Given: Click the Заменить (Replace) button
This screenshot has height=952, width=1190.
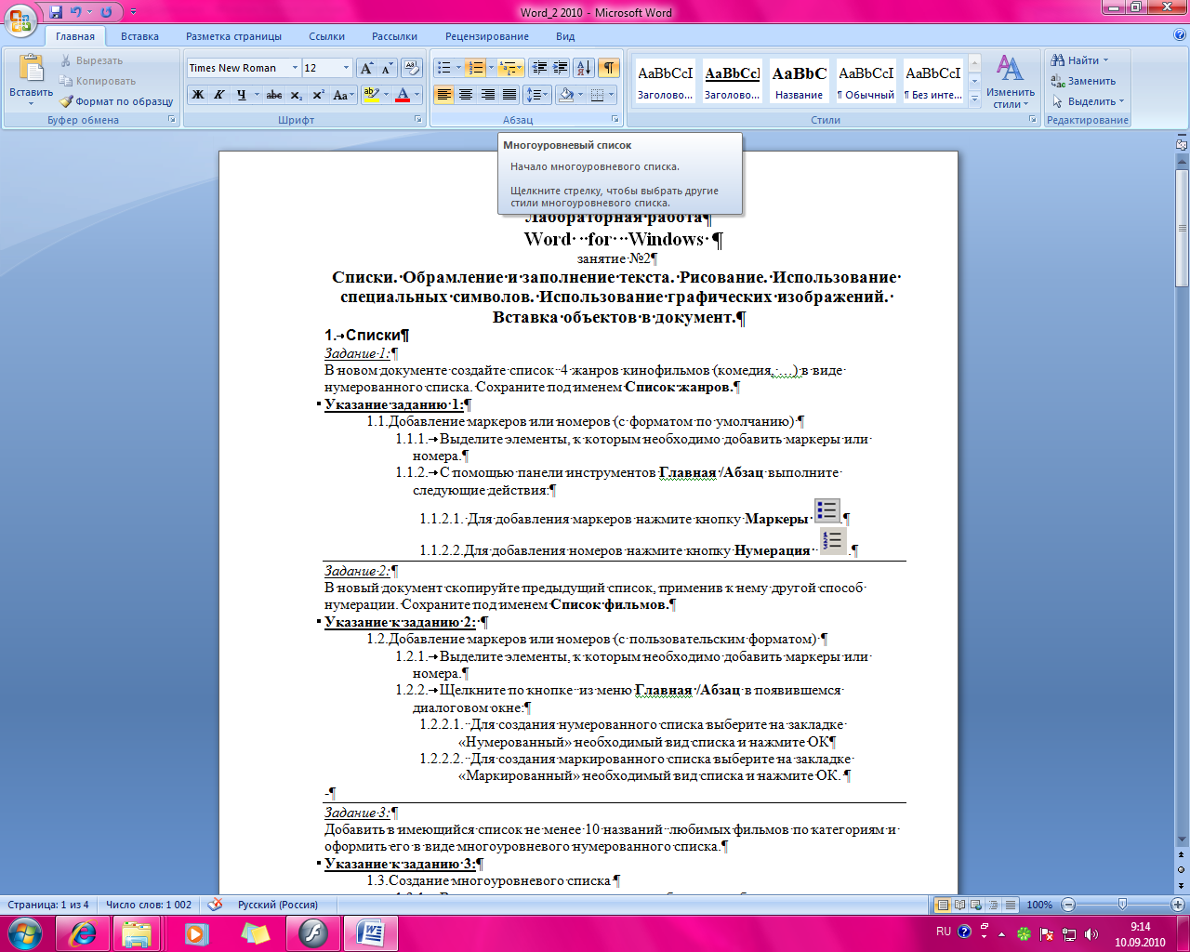Looking at the screenshot, I should coord(1084,81).
